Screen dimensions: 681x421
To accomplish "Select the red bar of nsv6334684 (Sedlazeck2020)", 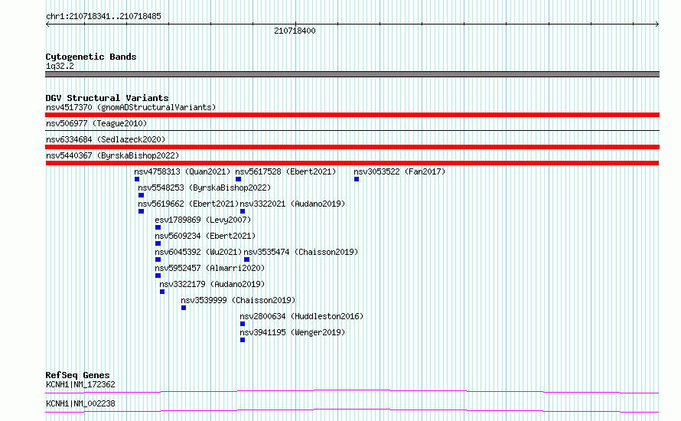I will point(352,147).
